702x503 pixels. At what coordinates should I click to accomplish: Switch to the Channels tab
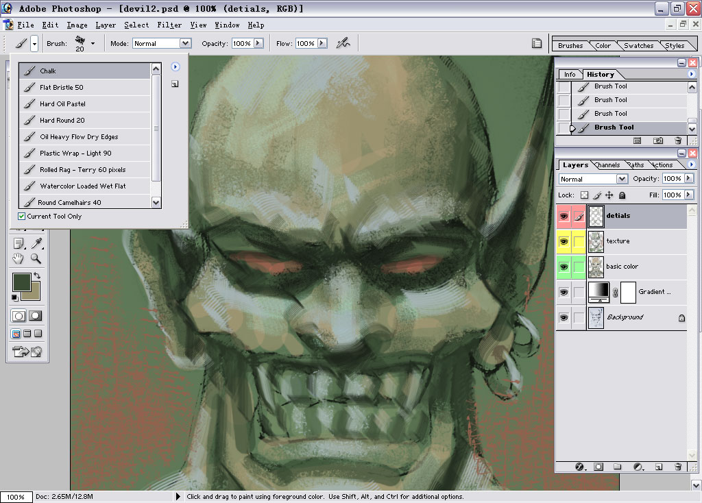[607, 165]
